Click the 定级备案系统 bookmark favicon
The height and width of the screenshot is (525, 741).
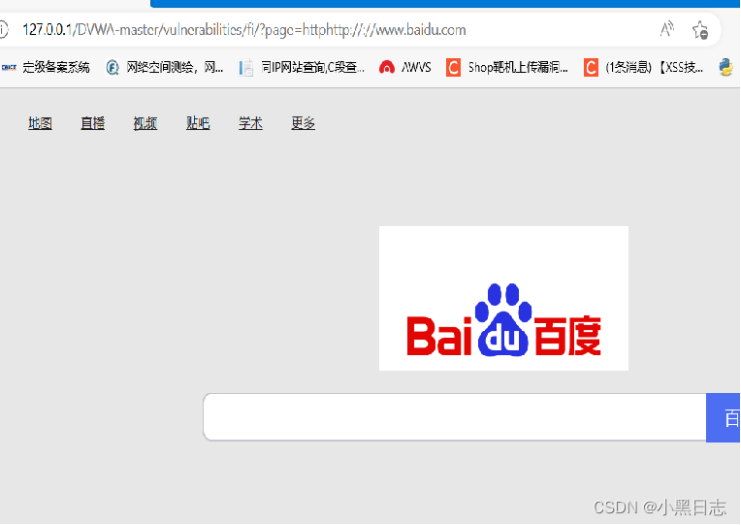click(9, 68)
